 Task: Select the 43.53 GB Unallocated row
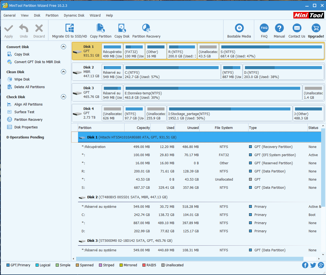(200, 179)
